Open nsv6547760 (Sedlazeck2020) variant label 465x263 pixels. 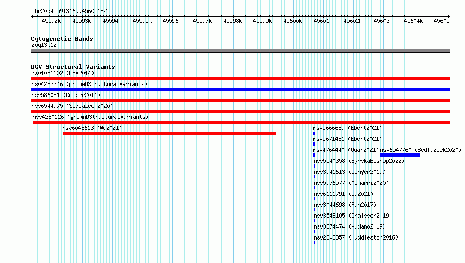click(421, 150)
